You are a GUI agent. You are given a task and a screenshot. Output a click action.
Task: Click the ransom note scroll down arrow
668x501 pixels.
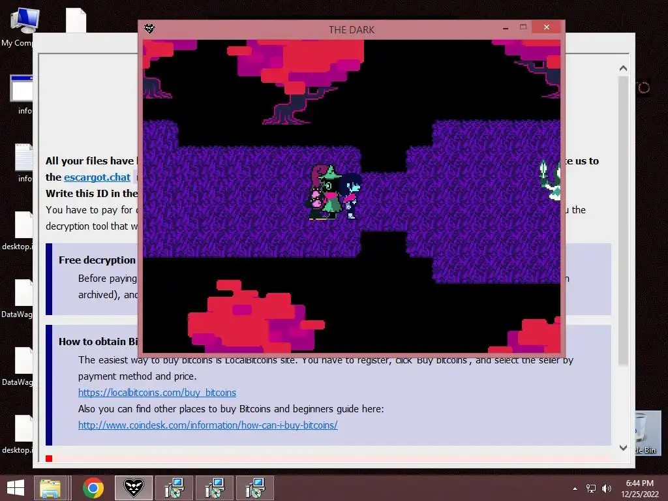click(623, 448)
